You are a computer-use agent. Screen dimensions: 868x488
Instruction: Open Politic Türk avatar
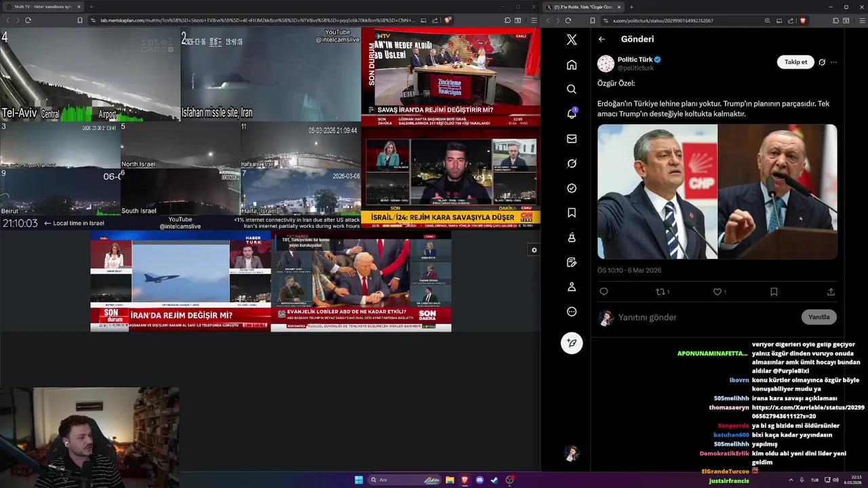pyautogui.click(x=606, y=64)
